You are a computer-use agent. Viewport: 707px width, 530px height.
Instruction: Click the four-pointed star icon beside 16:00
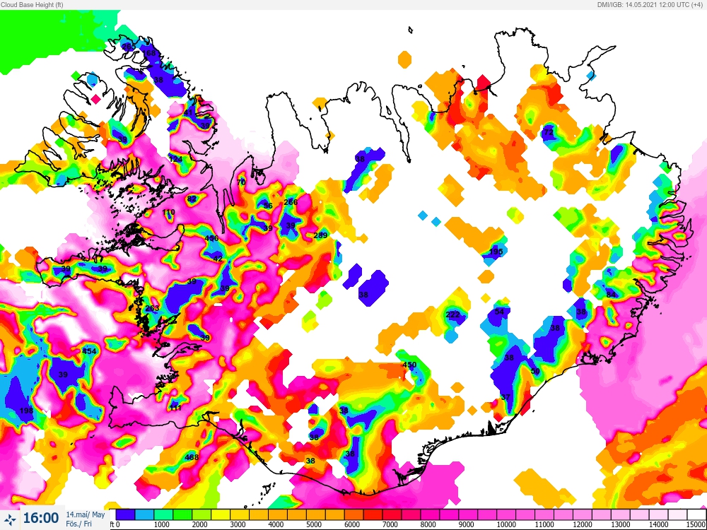coord(11,519)
